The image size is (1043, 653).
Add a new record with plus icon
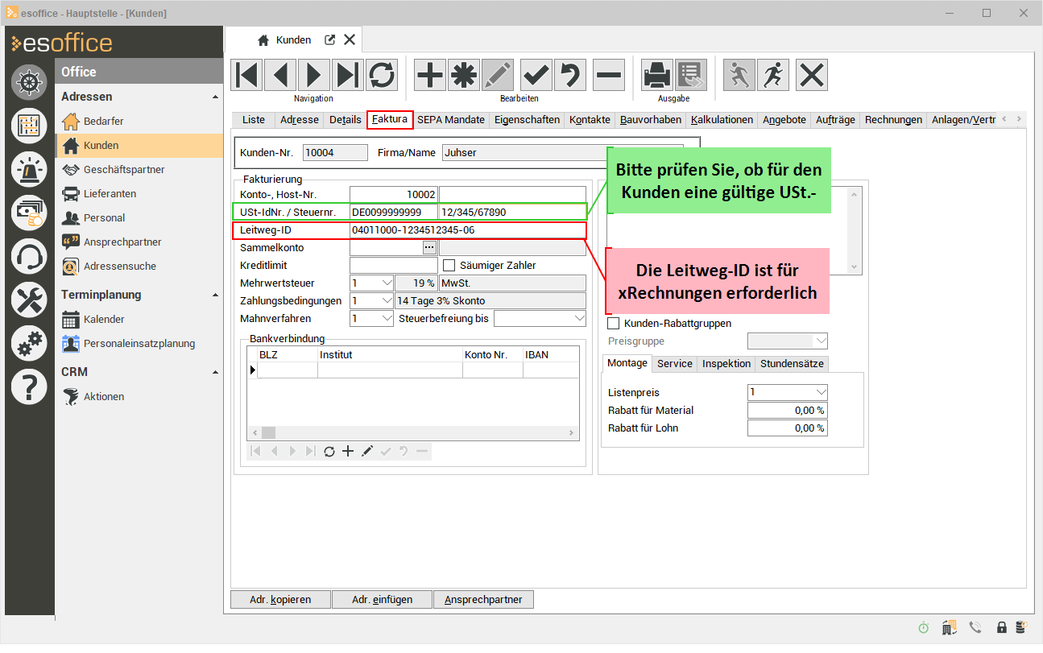click(430, 75)
